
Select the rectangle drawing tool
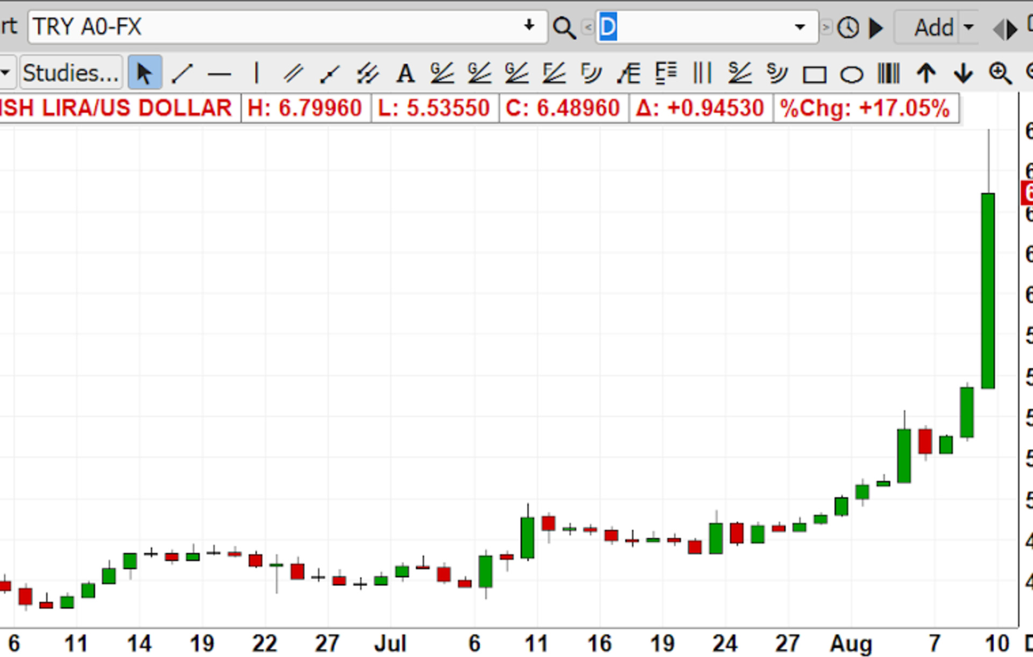pos(814,74)
